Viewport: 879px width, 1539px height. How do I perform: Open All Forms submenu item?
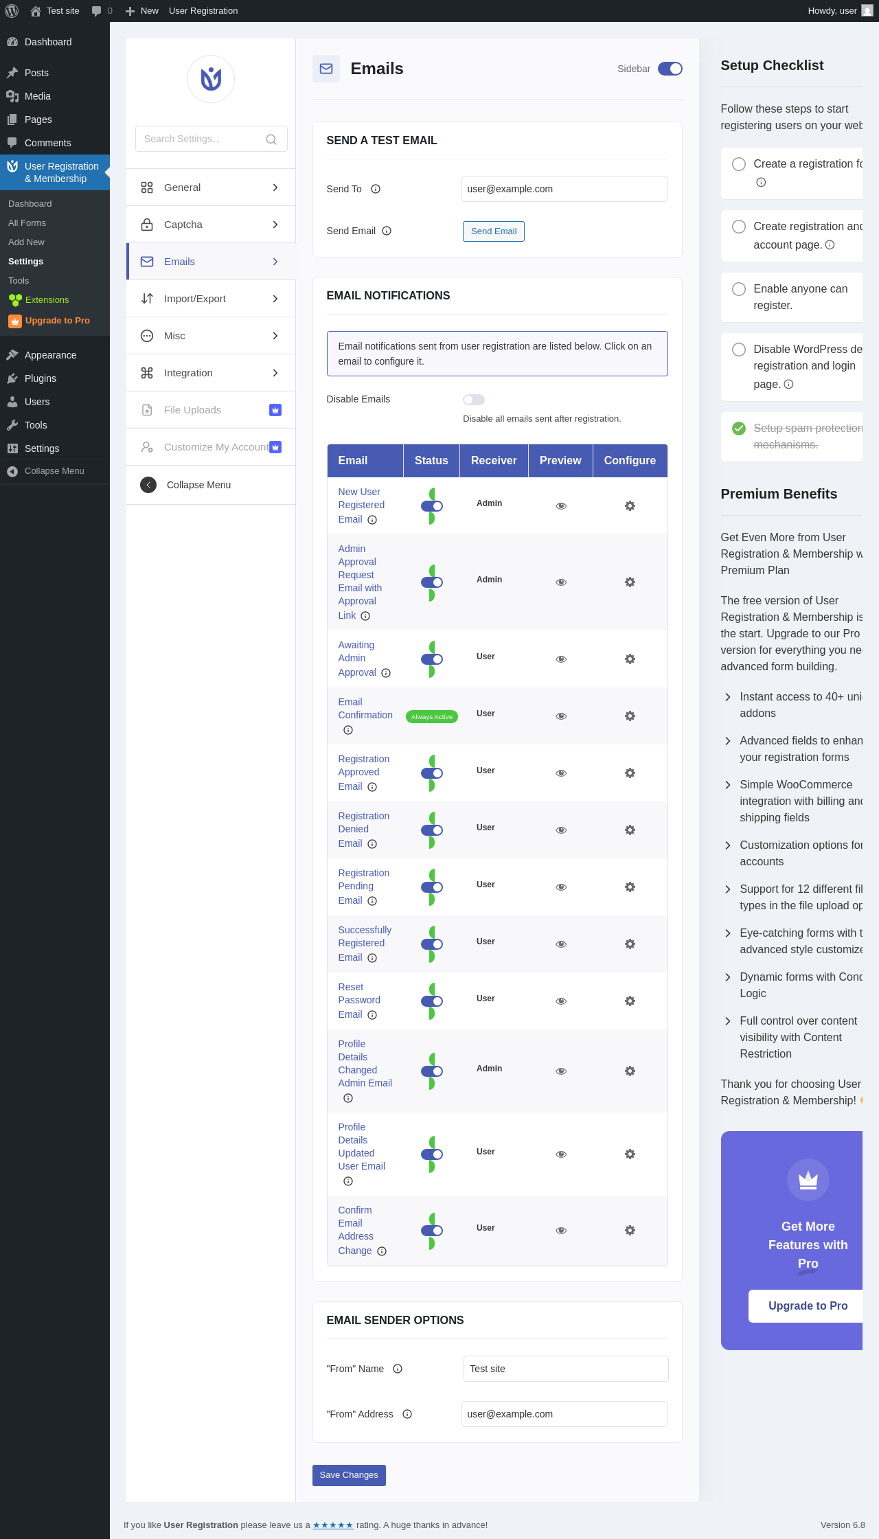point(27,223)
